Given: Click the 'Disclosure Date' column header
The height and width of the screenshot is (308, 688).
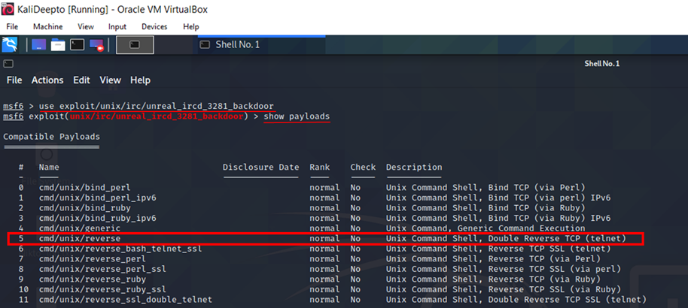Looking at the screenshot, I should [261, 167].
